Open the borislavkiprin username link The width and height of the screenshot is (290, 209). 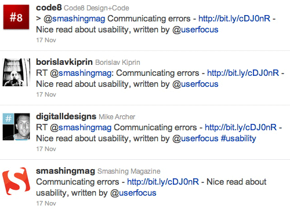click(64, 62)
